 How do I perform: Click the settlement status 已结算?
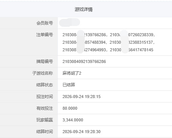pos(69,85)
